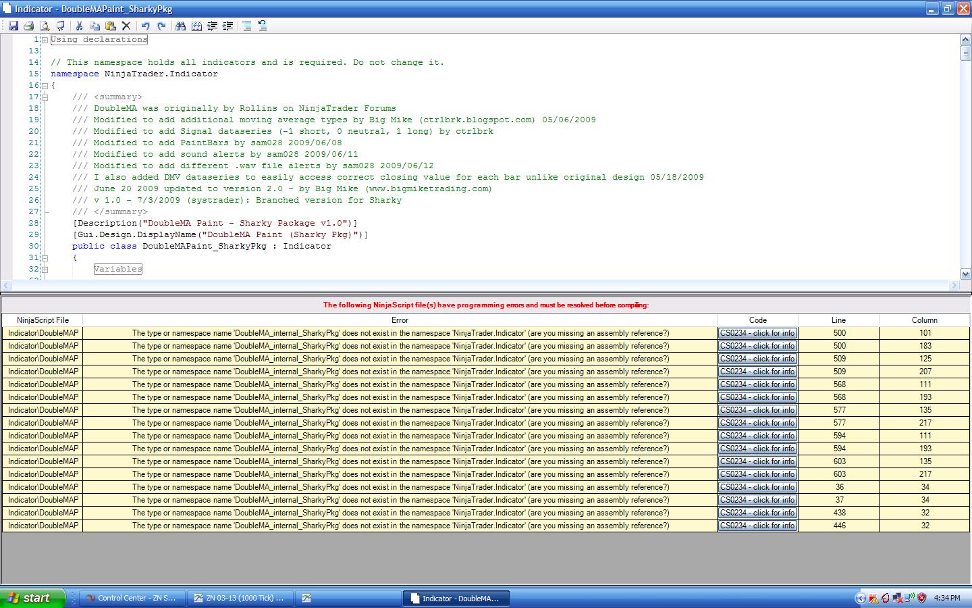Print the NinjaScript file
Screen dimensions: 972x608
click(x=29, y=26)
